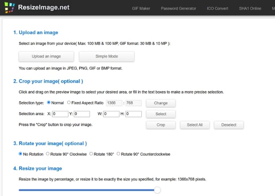275x196 pixels.
Task: Click the W width input field
Action: (x=111, y=114)
